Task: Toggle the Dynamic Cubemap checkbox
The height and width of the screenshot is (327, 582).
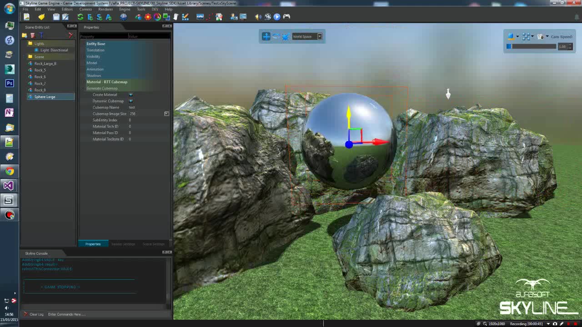Action: 131,101
